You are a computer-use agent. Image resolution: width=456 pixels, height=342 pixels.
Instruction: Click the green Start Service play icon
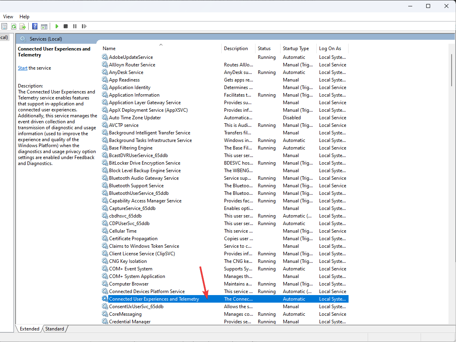57,26
